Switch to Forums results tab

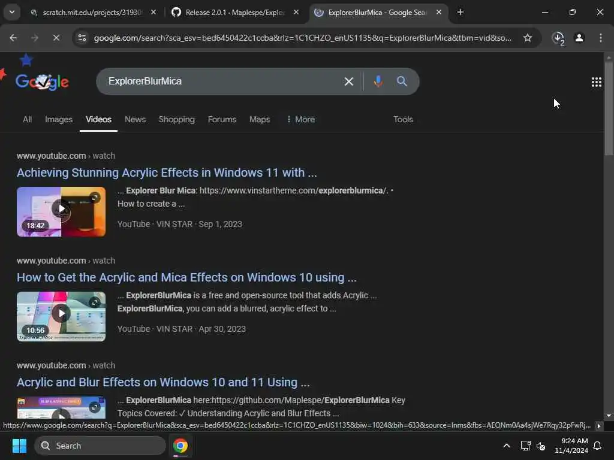pos(222,119)
